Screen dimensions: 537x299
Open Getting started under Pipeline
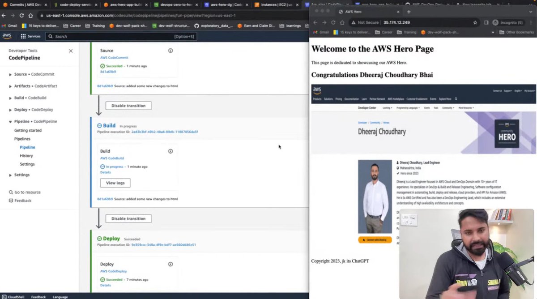(28, 130)
